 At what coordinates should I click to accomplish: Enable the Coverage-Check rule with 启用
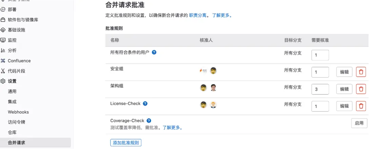coord(359,123)
